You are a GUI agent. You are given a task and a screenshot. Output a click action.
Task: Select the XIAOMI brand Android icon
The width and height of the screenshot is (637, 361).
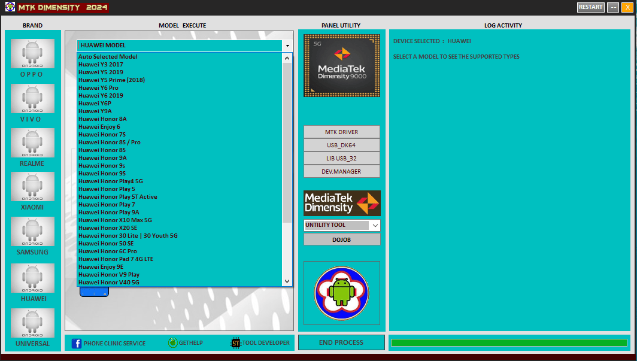point(32,186)
